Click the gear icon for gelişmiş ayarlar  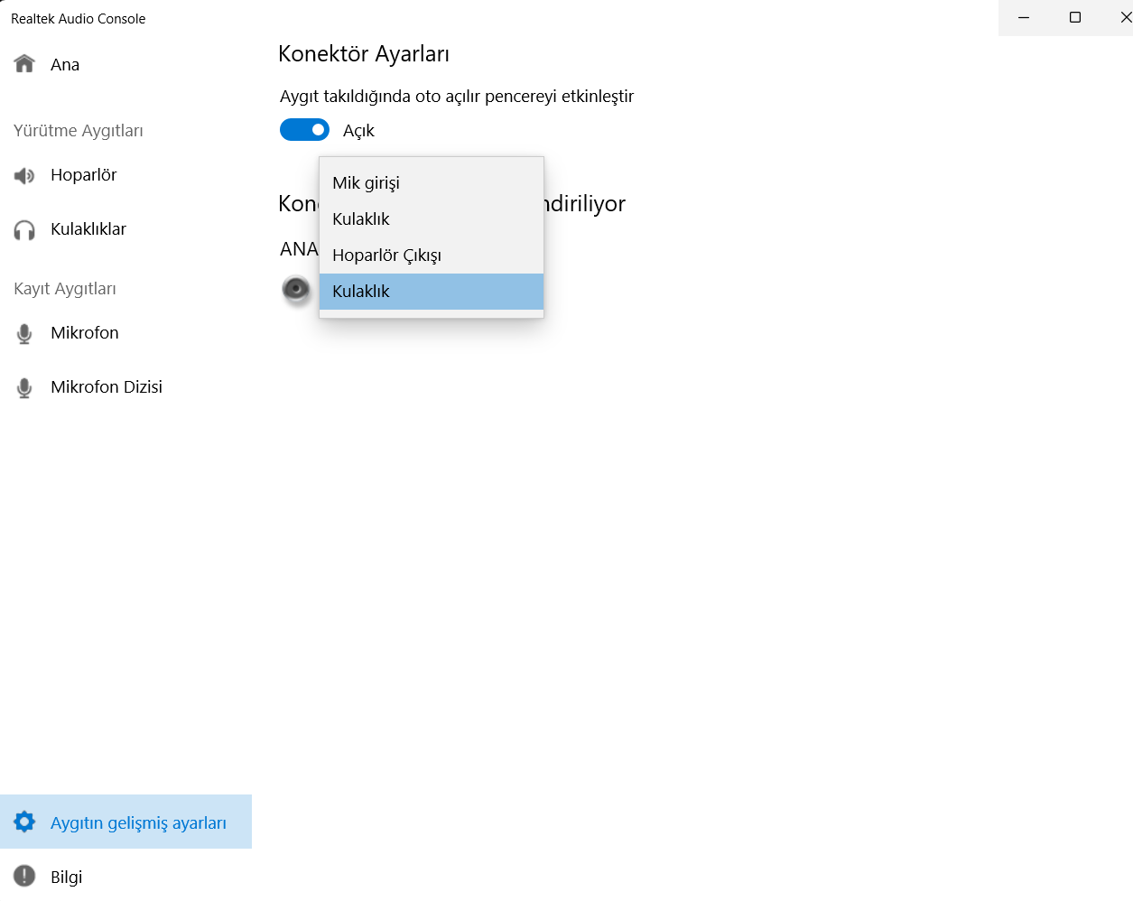[x=24, y=822]
